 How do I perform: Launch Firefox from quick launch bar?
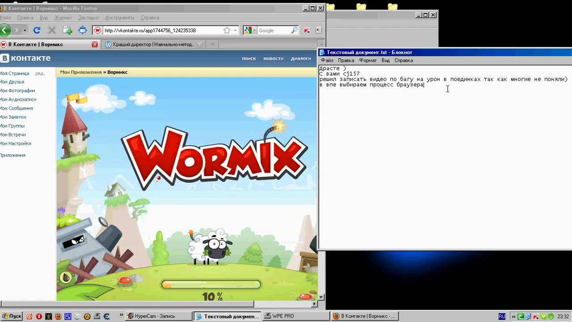(58, 316)
